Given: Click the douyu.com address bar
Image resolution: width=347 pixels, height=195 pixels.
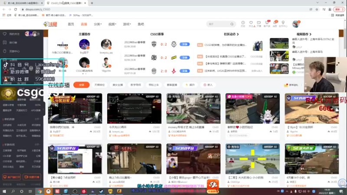Looking at the screenshot, I should tap(164, 9).
